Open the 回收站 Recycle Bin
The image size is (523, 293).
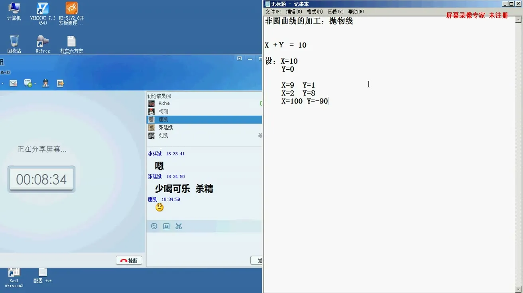tap(14, 40)
